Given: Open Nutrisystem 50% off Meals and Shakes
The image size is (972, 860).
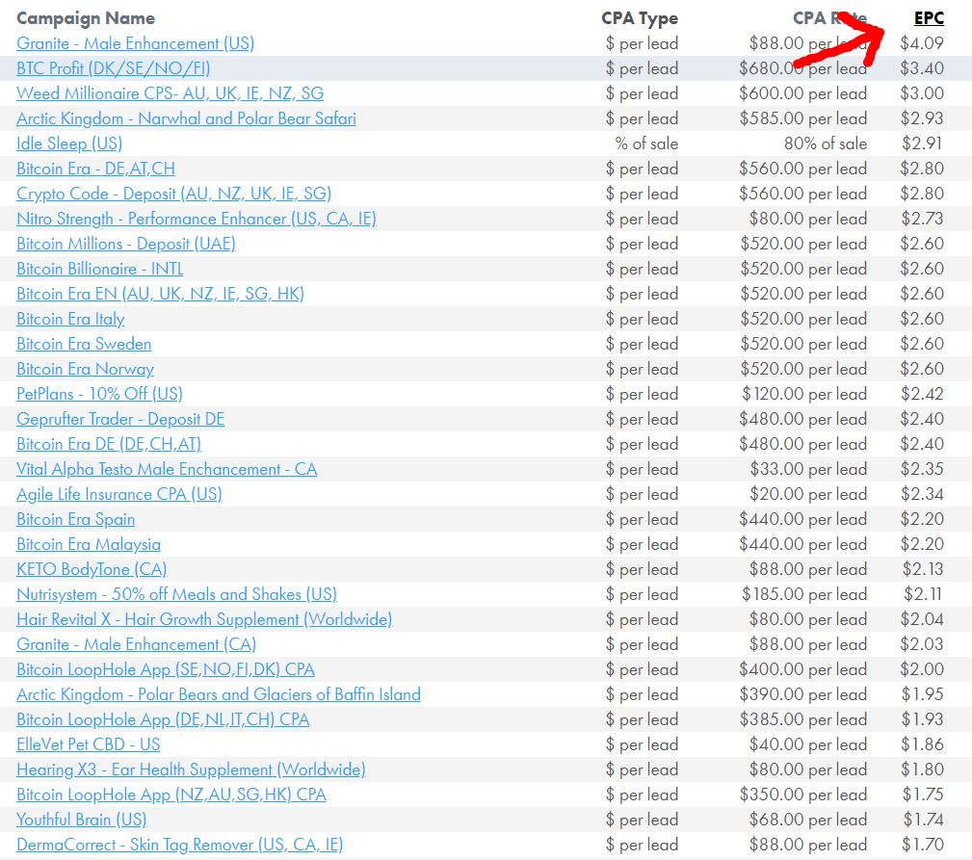Looking at the screenshot, I should (176, 595).
